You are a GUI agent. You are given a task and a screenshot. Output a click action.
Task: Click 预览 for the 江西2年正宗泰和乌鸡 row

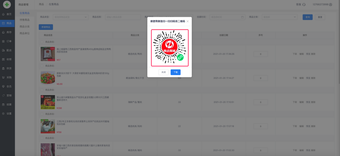coord(308,126)
